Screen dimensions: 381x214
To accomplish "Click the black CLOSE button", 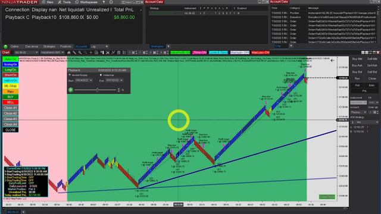I will coord(11,130).
